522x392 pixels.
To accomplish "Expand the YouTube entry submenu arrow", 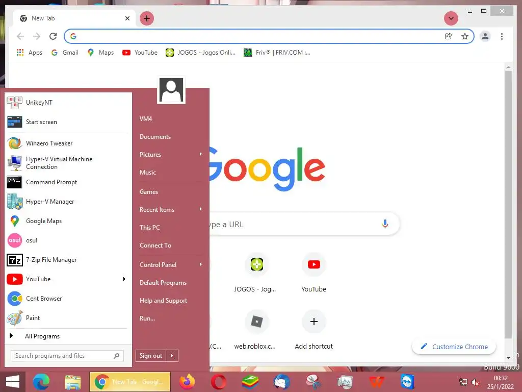I will click(x=124, y=279).
